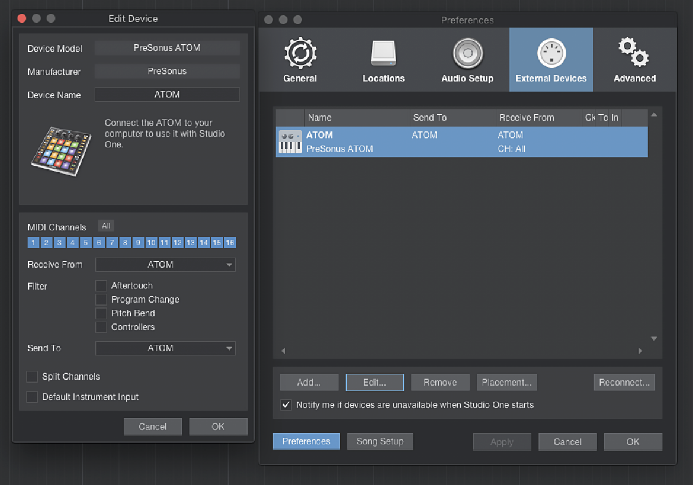693x485 pixels.
Task: Click OK in the Preferences window
Action: coord(633,442)
